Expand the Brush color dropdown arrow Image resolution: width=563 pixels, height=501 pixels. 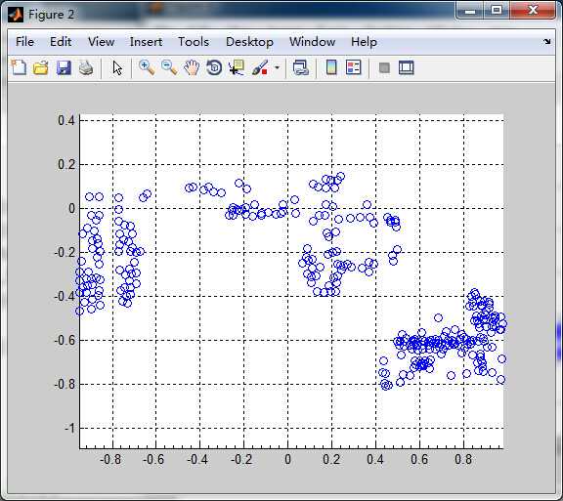[x=277, y=67]
